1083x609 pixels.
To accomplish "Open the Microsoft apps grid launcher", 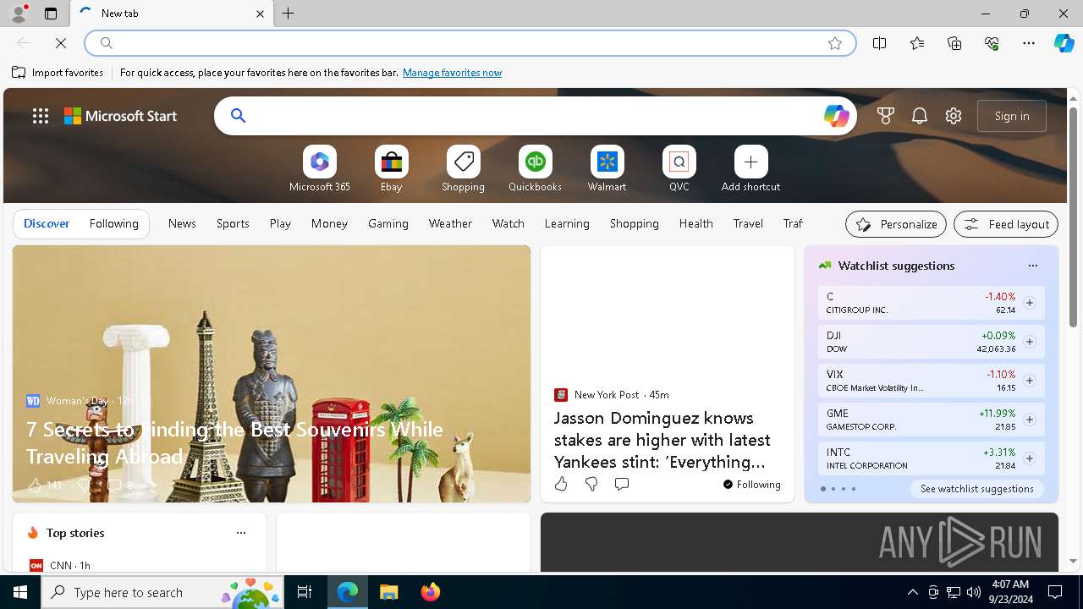I will point(41,116).
